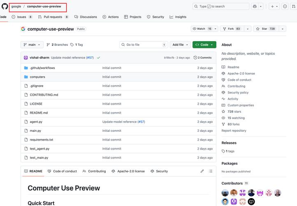The width and height of the screenshot is (297, 206).
Task: Open the main branch dropdown
Action: 32,45
